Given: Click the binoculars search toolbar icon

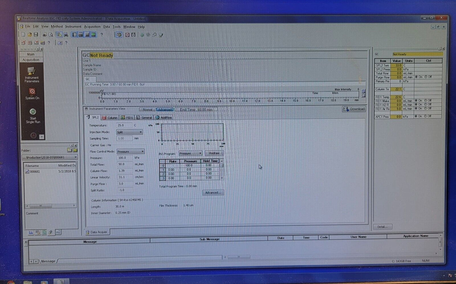Looking at the screenshot, I should click(x=66, y=35).
